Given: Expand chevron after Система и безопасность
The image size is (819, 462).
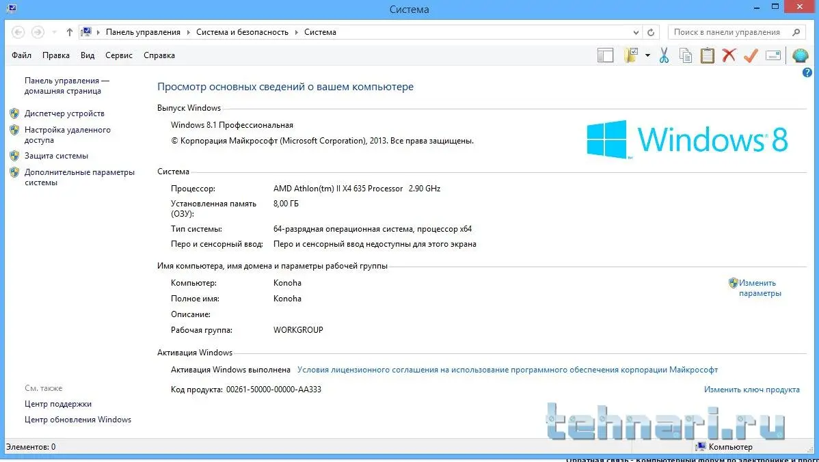Looking at the screenshot, I should pos(297,32).
